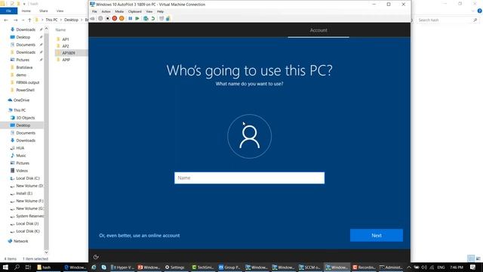Open the AP2 folder in File Explorer
The image size is (483, 272).
(x=66, y=46)
